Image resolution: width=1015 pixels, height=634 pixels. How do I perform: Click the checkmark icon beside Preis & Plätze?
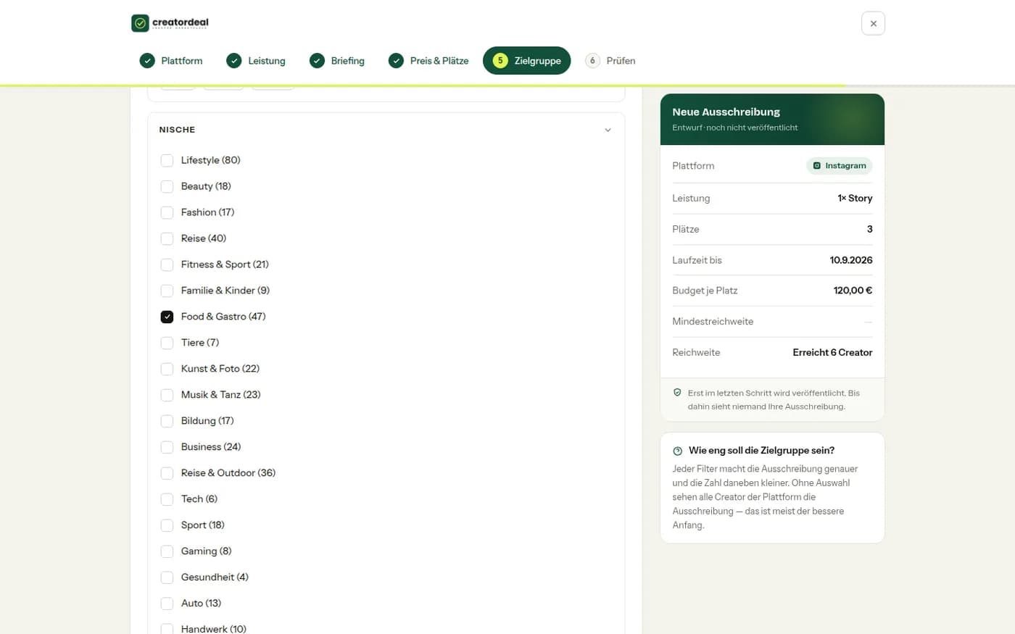(x=396, y=61)
